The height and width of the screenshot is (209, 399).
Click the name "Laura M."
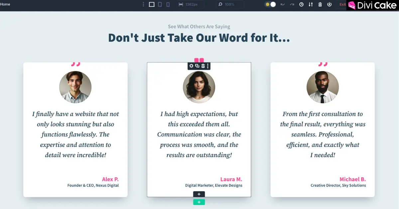click(x=231, y=179)
